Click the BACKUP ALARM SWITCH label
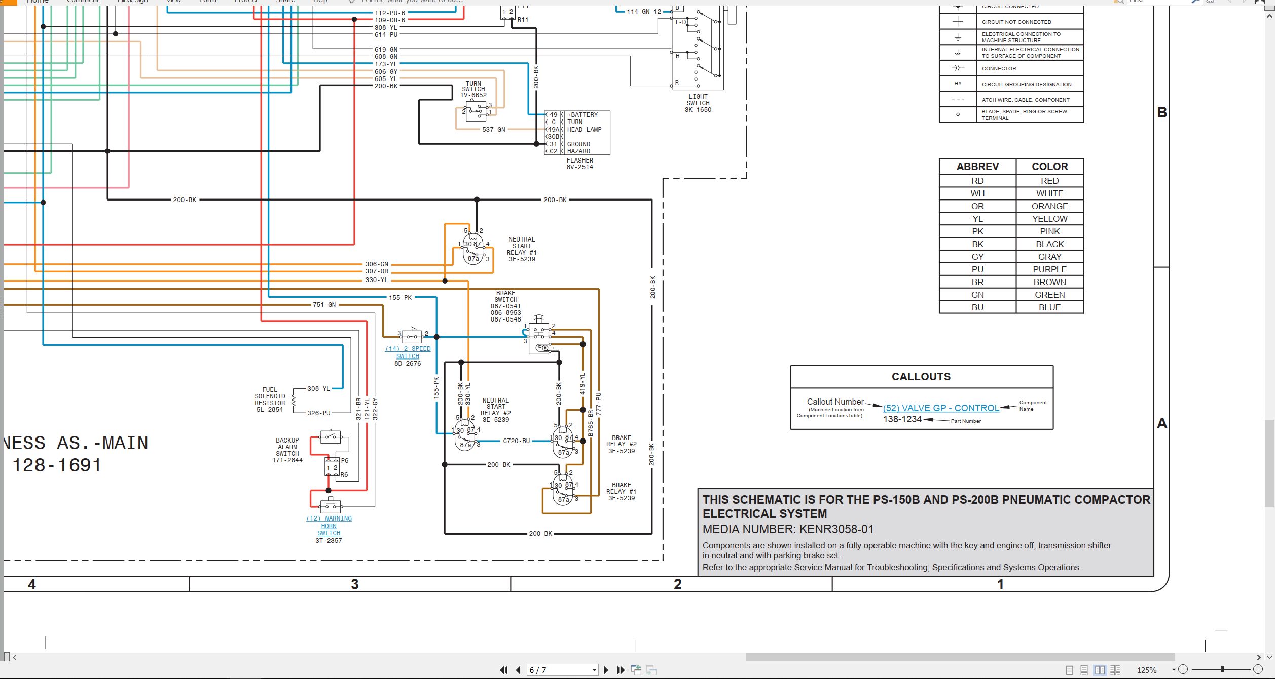This screenshot has height=679, width=1275. coord(287,450)
